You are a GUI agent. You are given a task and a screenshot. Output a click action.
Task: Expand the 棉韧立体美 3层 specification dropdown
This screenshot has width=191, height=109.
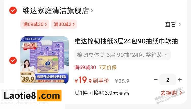pos(122,55)
